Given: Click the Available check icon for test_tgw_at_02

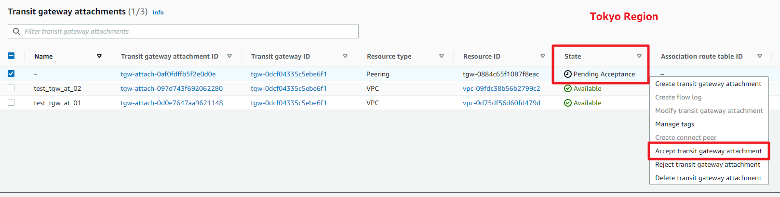Looking at the screenshot, I should (568, 88).
